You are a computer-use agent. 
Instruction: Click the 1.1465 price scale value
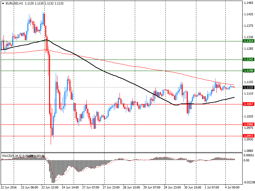pyautogui.click(x=249, y=3)
